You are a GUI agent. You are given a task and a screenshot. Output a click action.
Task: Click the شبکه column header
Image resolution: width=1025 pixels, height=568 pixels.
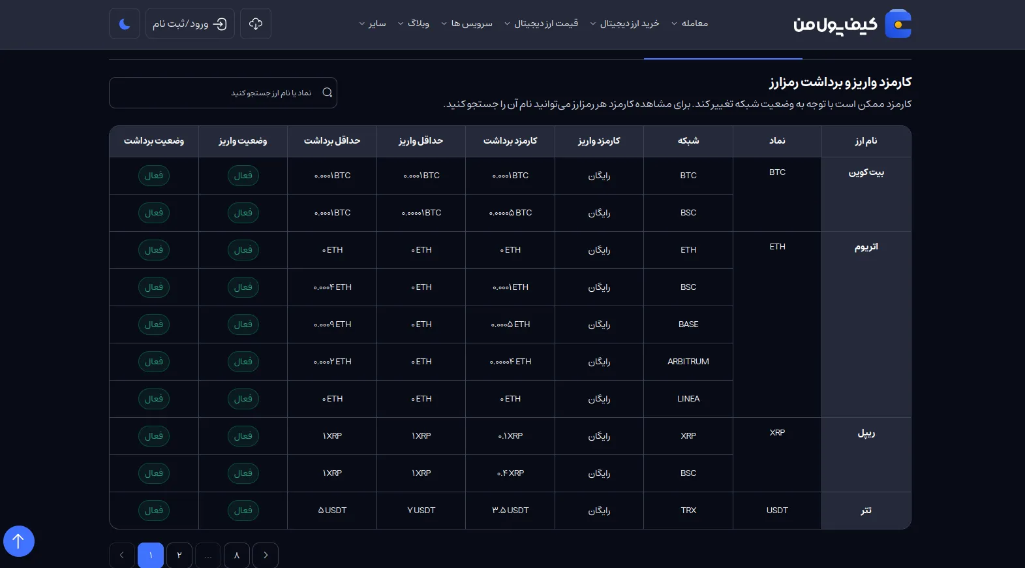pyautogui.click(x=688, y=141)
